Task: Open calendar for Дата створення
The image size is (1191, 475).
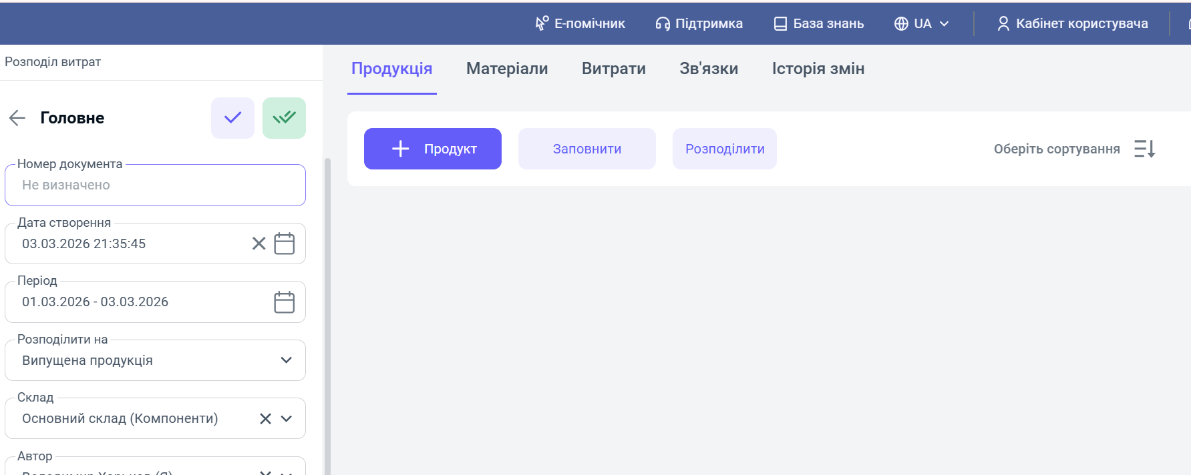Action: (285, 244)
